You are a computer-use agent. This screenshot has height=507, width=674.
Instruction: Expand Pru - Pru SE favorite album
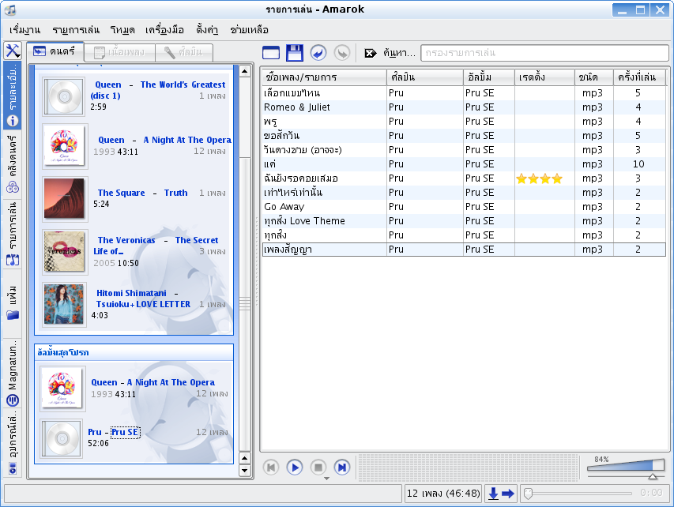tap(114, 432)
